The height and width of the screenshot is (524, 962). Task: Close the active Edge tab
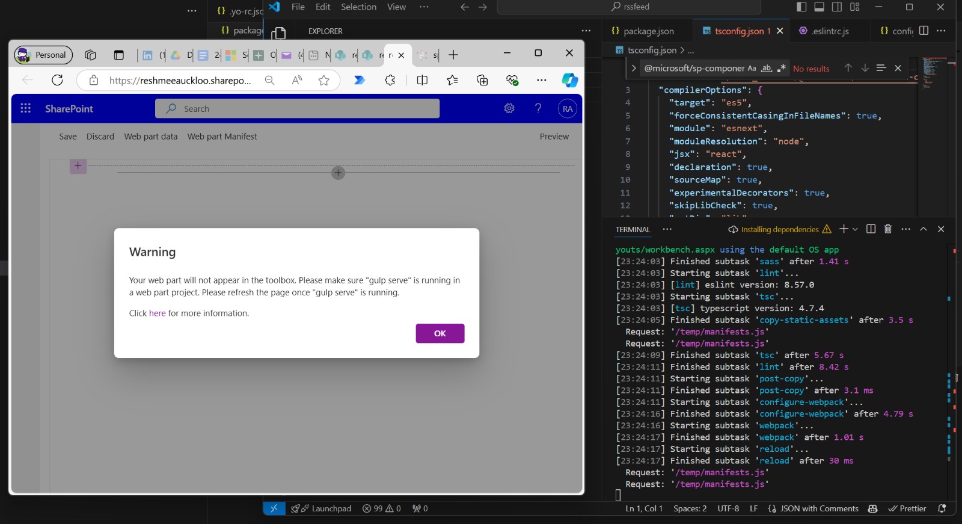402,55
